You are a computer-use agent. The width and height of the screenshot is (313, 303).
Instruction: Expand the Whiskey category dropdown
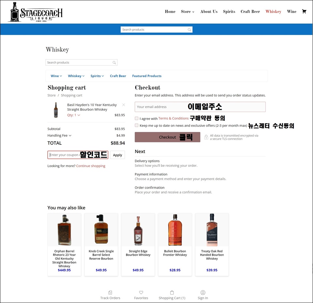(x=76, y=76)
